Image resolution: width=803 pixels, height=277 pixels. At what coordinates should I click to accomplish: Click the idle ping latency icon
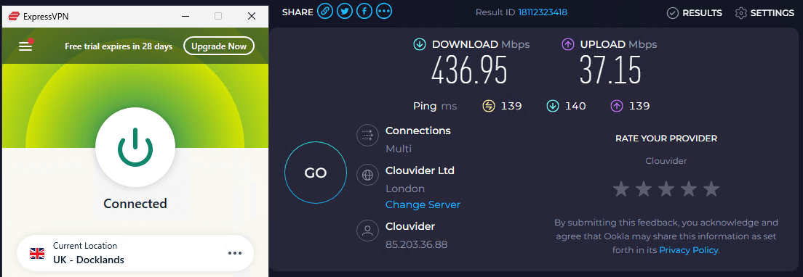tap(489, 106)
